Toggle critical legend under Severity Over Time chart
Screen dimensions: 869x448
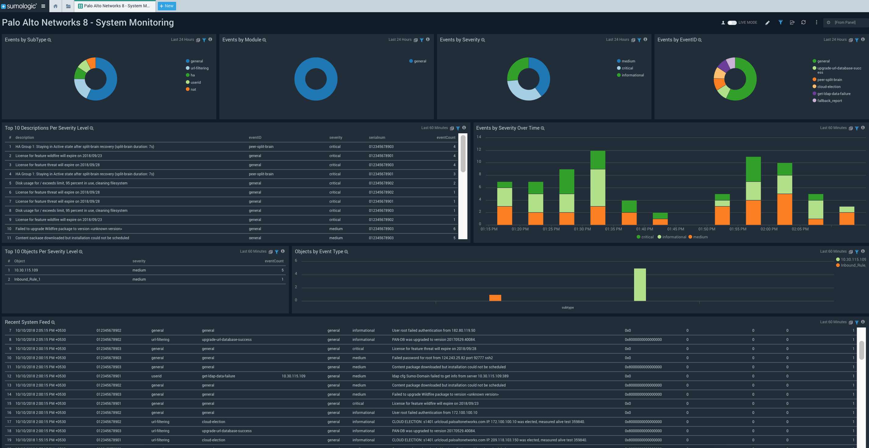click(x=645, y=237)
